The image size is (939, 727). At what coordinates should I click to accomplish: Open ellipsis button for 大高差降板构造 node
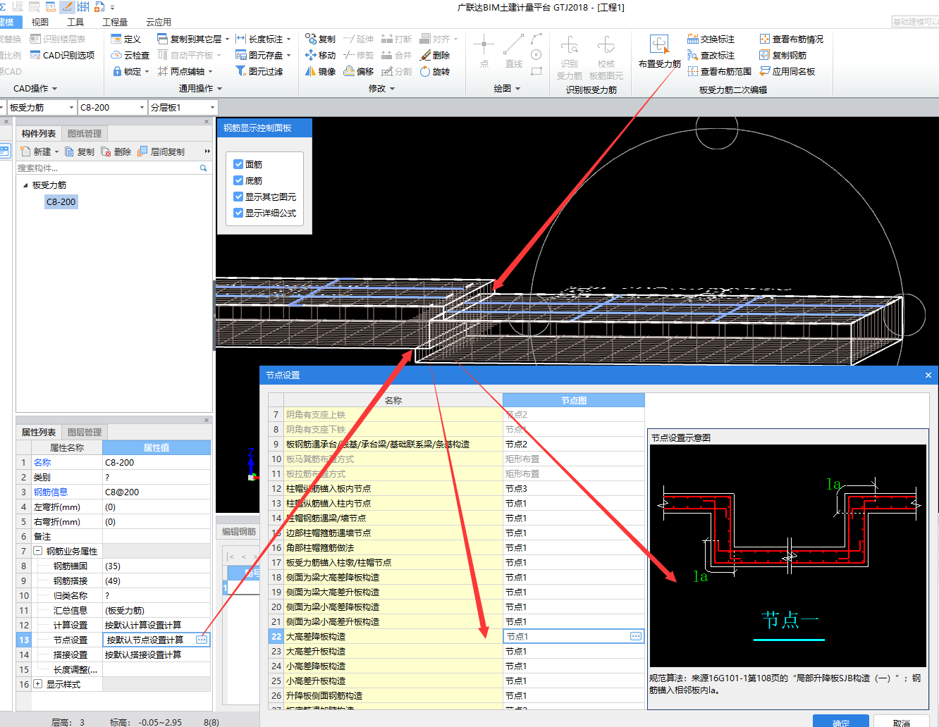coord(636,636)
